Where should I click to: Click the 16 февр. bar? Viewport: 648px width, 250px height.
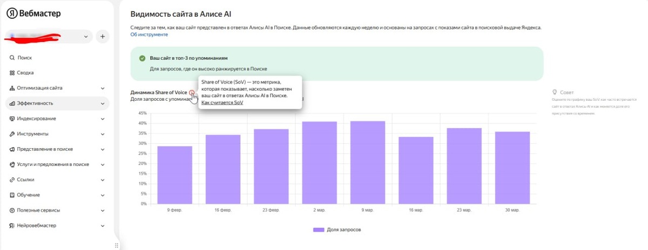(x=223, y=169)
